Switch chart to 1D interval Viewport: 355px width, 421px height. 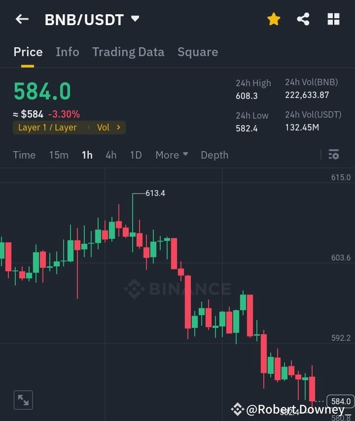coord(136,155)
